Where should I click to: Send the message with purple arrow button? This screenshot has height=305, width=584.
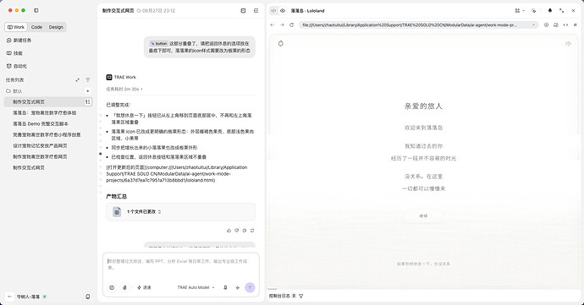click(250, 287)
